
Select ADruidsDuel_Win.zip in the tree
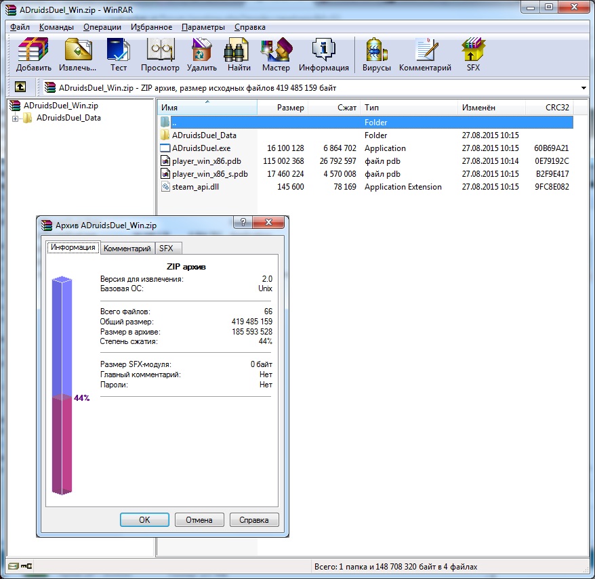coord(61,106)
